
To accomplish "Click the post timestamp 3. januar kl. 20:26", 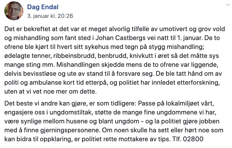I will pos(50,16).
